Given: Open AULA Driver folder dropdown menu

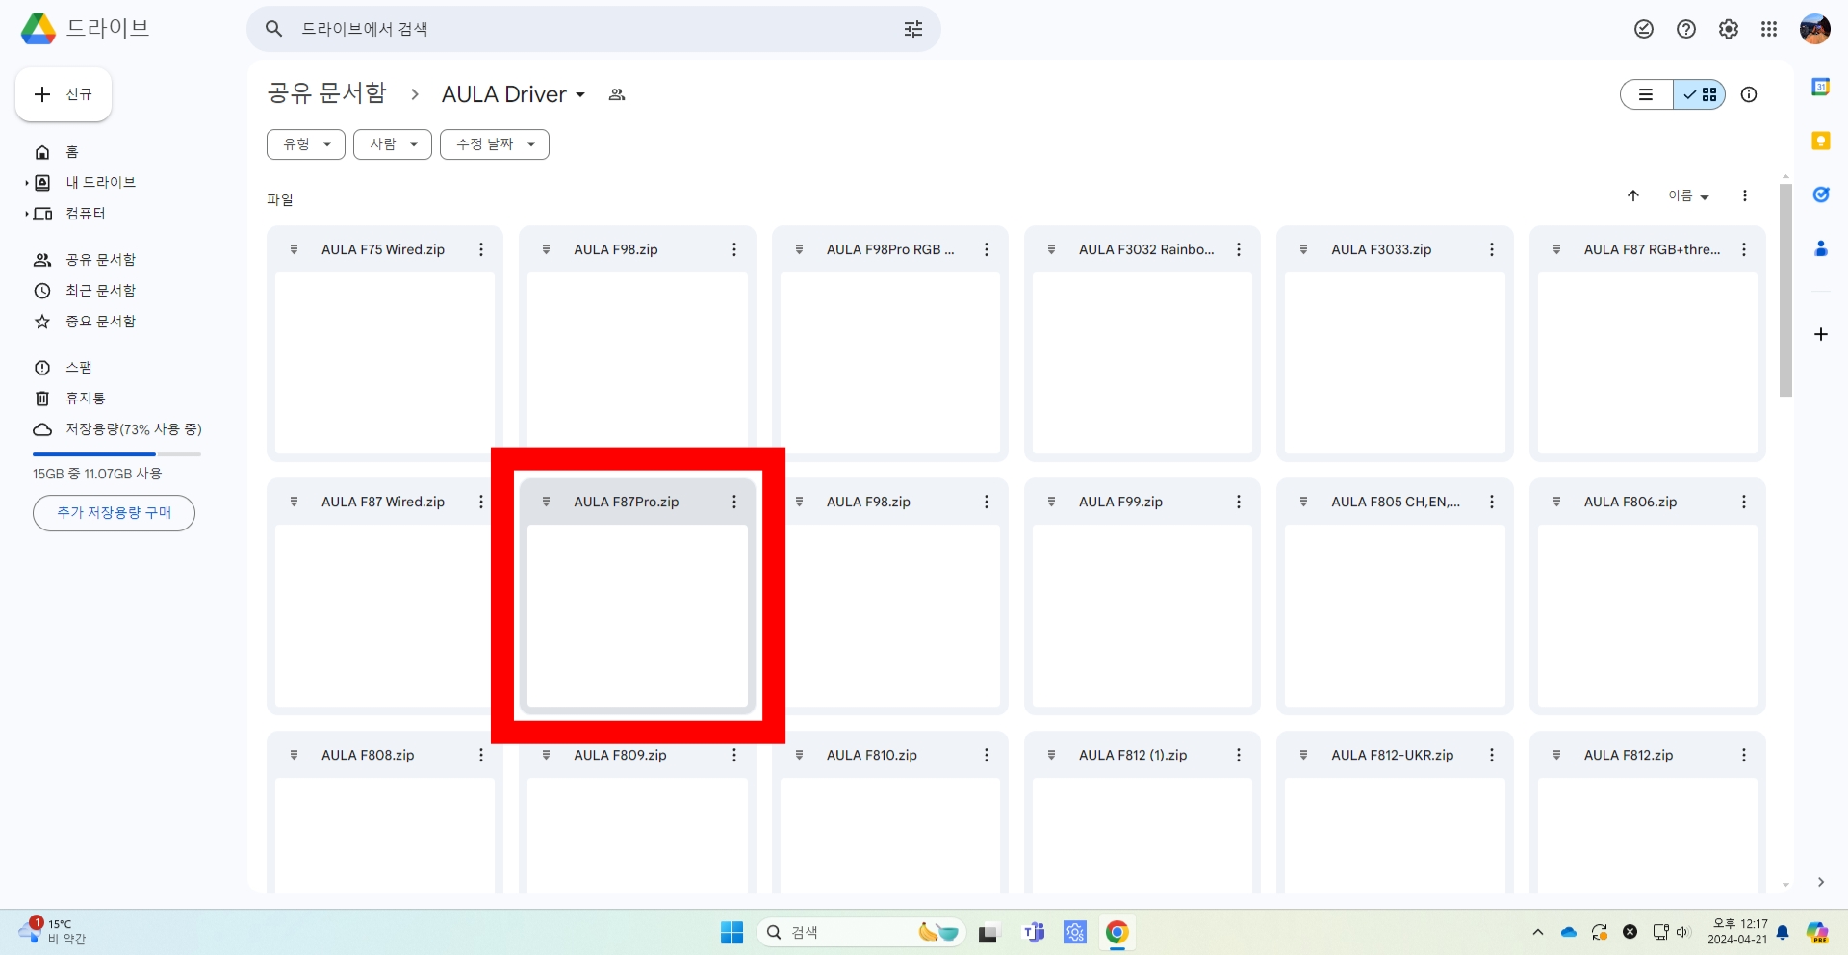Looking at the screenshot, I should pos(513,94).
